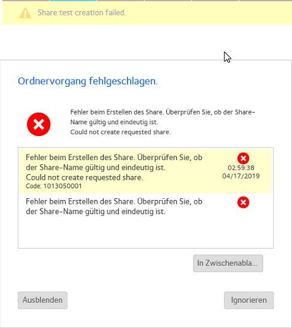Viewport: 292px width, 328px height.
Task: Click the Ordnervorgang fehlgeschlagen heading
Action: coord(88,81)
